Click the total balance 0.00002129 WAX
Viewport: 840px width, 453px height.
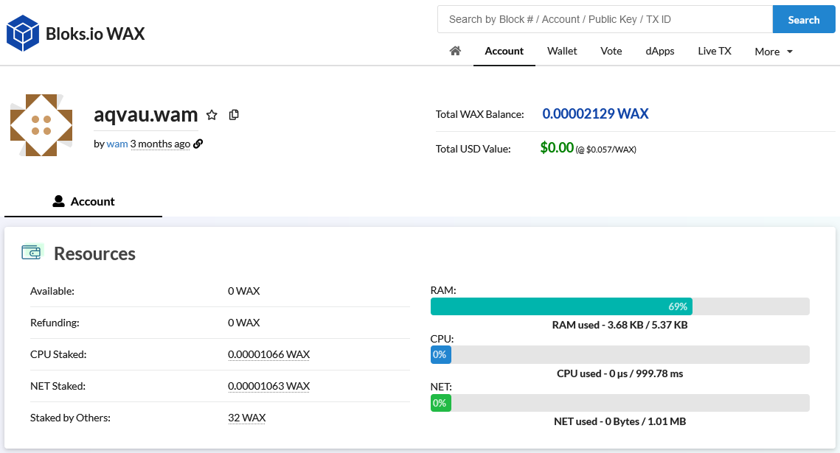click(595, 113)
